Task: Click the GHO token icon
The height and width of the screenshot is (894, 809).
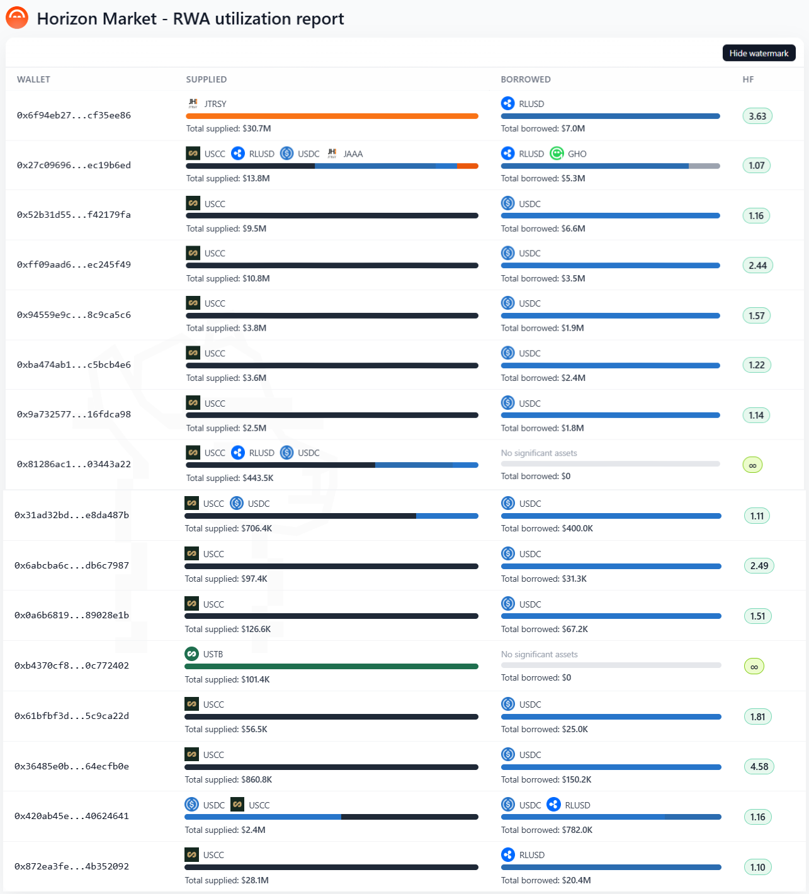Action: (557, 154)
